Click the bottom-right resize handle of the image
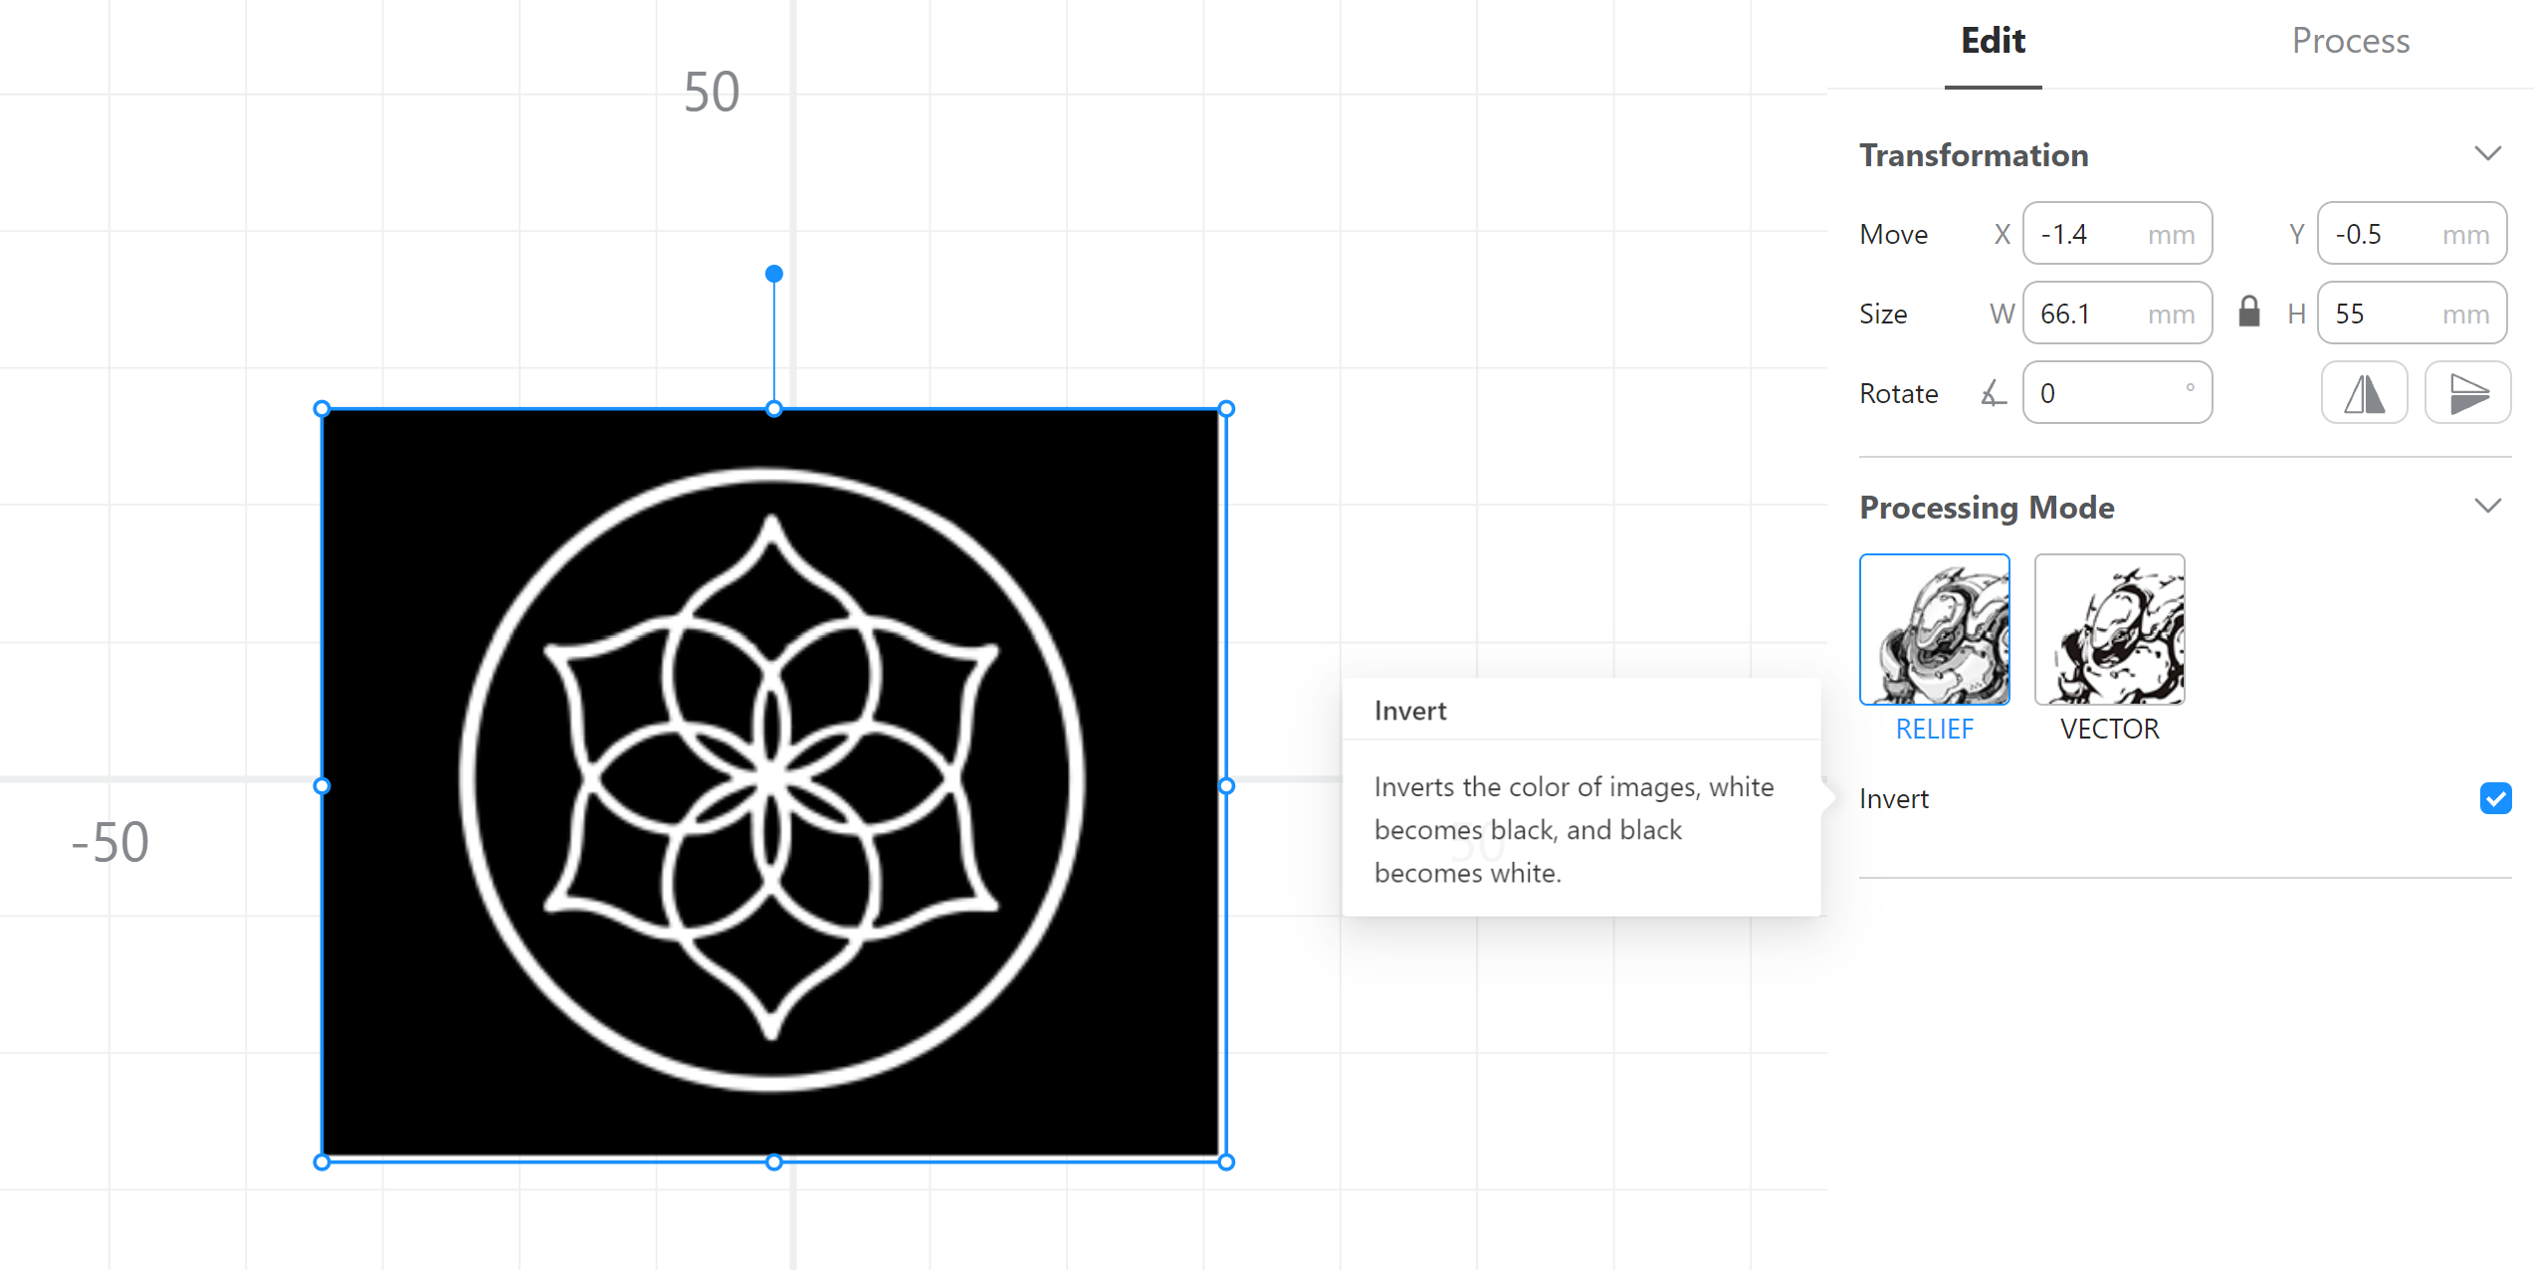Image resolution: width=2534 pixels, height=1270 pixels. pos(1226,1162)
